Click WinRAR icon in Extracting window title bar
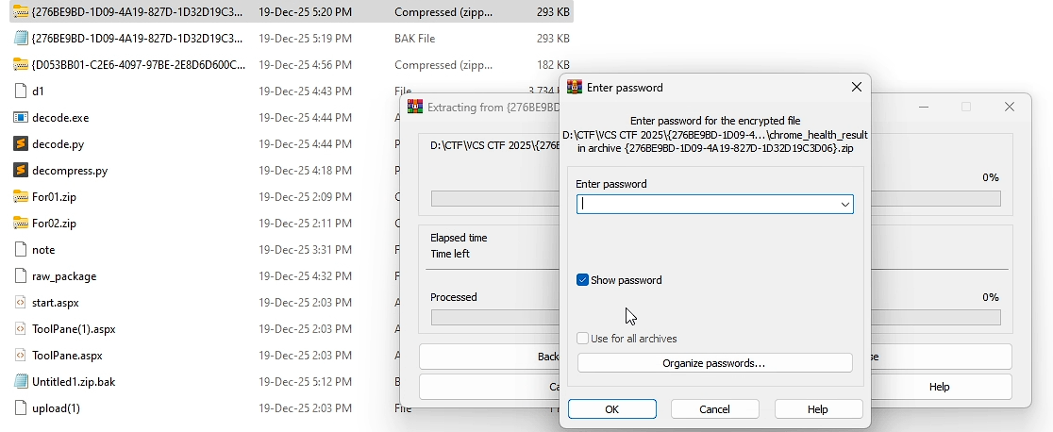This screenshot has width=1053, height=432. click(x=416, y=107)
